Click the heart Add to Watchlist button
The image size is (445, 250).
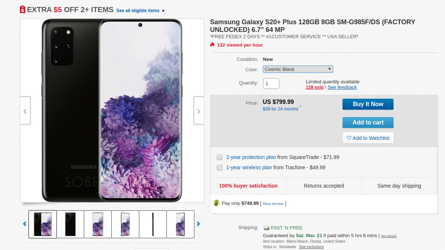pos(368,138)
